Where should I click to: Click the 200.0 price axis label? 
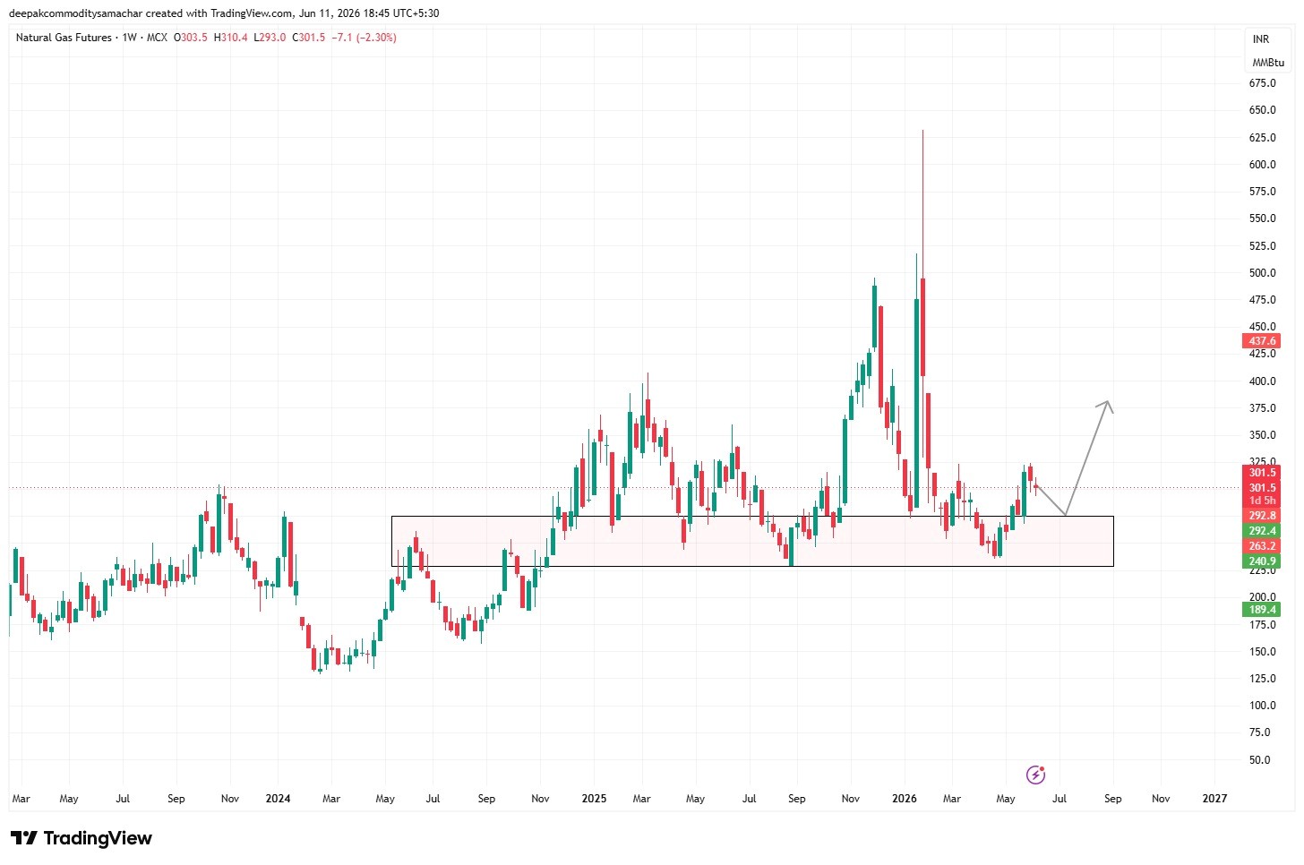1262,597
